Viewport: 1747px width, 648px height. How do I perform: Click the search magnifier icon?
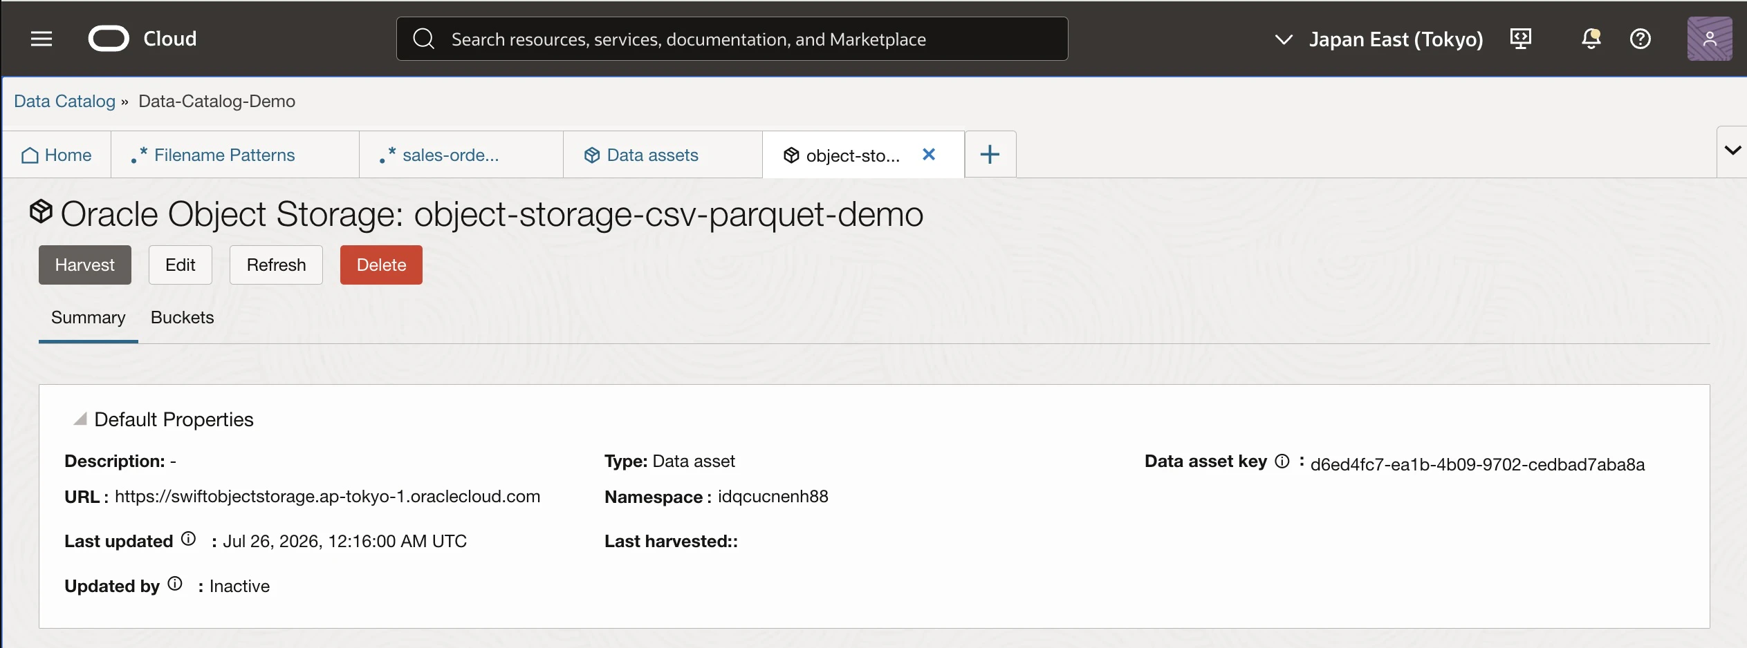(423, 39)
